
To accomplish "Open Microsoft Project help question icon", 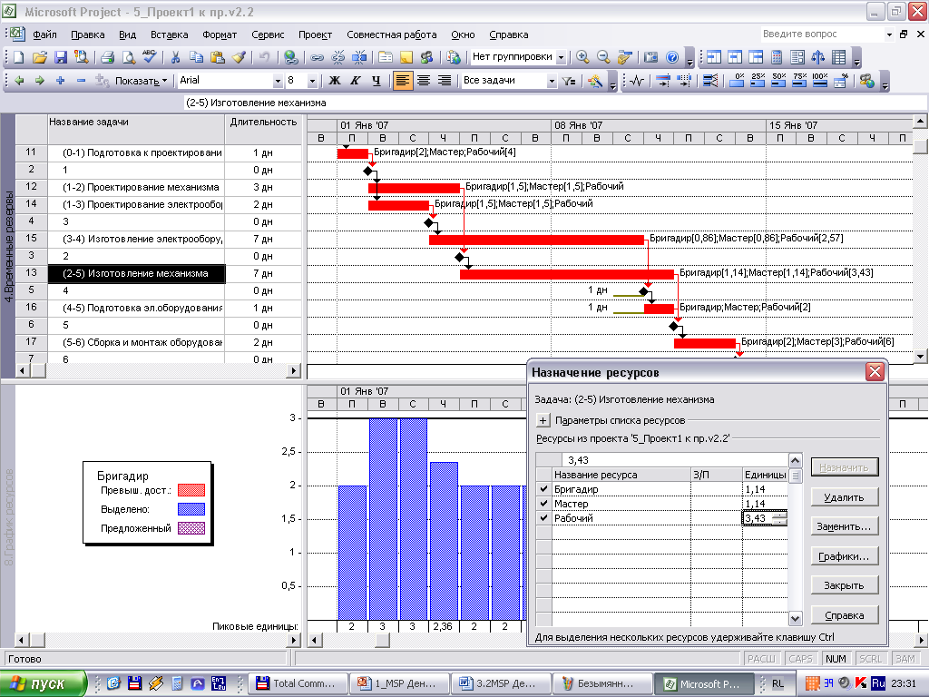I will (672, 57).
